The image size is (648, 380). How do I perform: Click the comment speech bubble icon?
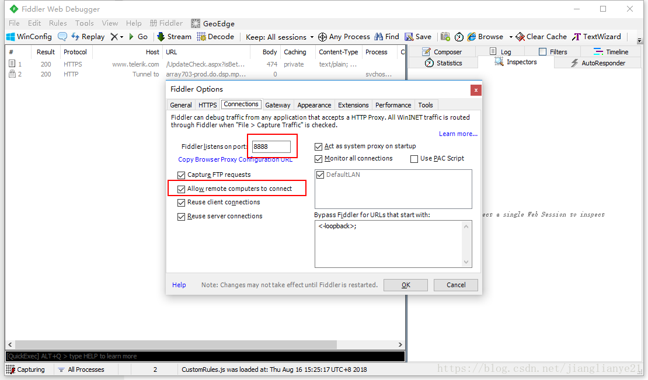pyautogui.click(x=62, y=37)
